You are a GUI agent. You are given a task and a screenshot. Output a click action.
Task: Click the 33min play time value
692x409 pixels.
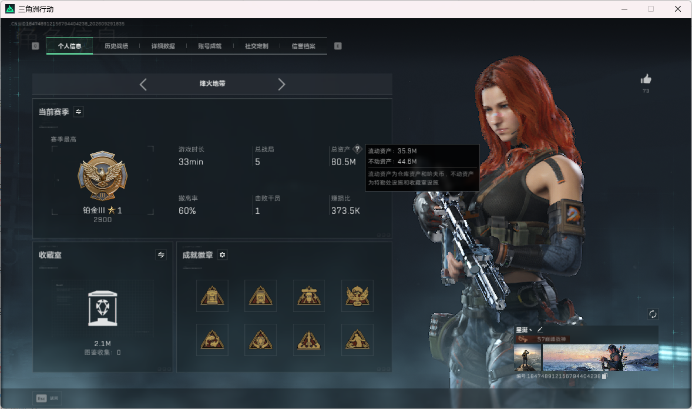[x=191, y=162]
